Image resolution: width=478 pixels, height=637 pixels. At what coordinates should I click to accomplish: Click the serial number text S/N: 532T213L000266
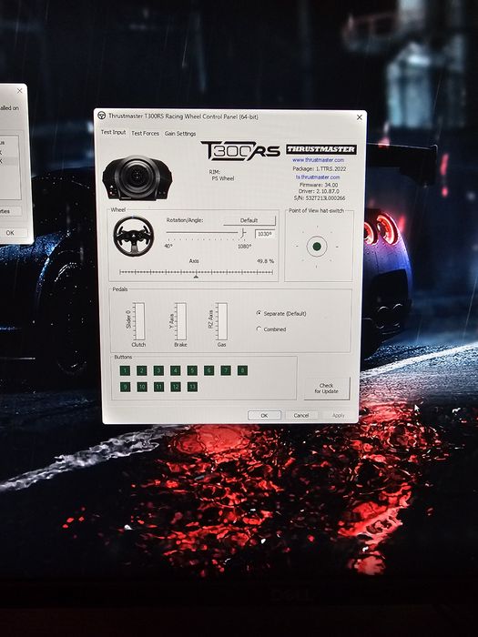pyautogui.click(x=320, y=198)
